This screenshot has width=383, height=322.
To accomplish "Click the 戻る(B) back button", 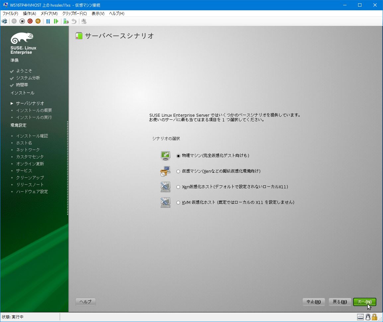I will click(x=340, y=302).
